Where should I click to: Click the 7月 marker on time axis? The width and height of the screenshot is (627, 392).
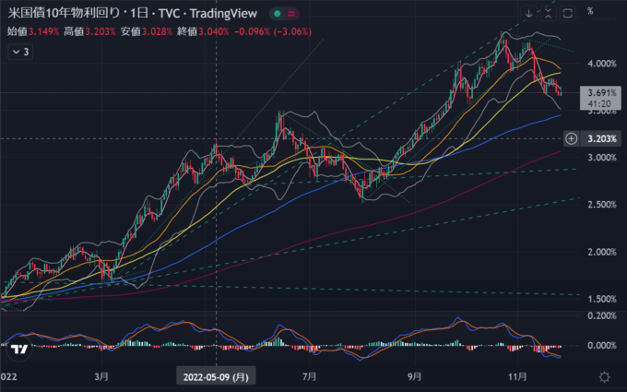(310, 376)
